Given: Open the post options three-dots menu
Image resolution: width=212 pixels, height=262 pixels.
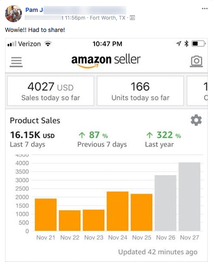Looking at the screenshot, I should coord(204,9).
